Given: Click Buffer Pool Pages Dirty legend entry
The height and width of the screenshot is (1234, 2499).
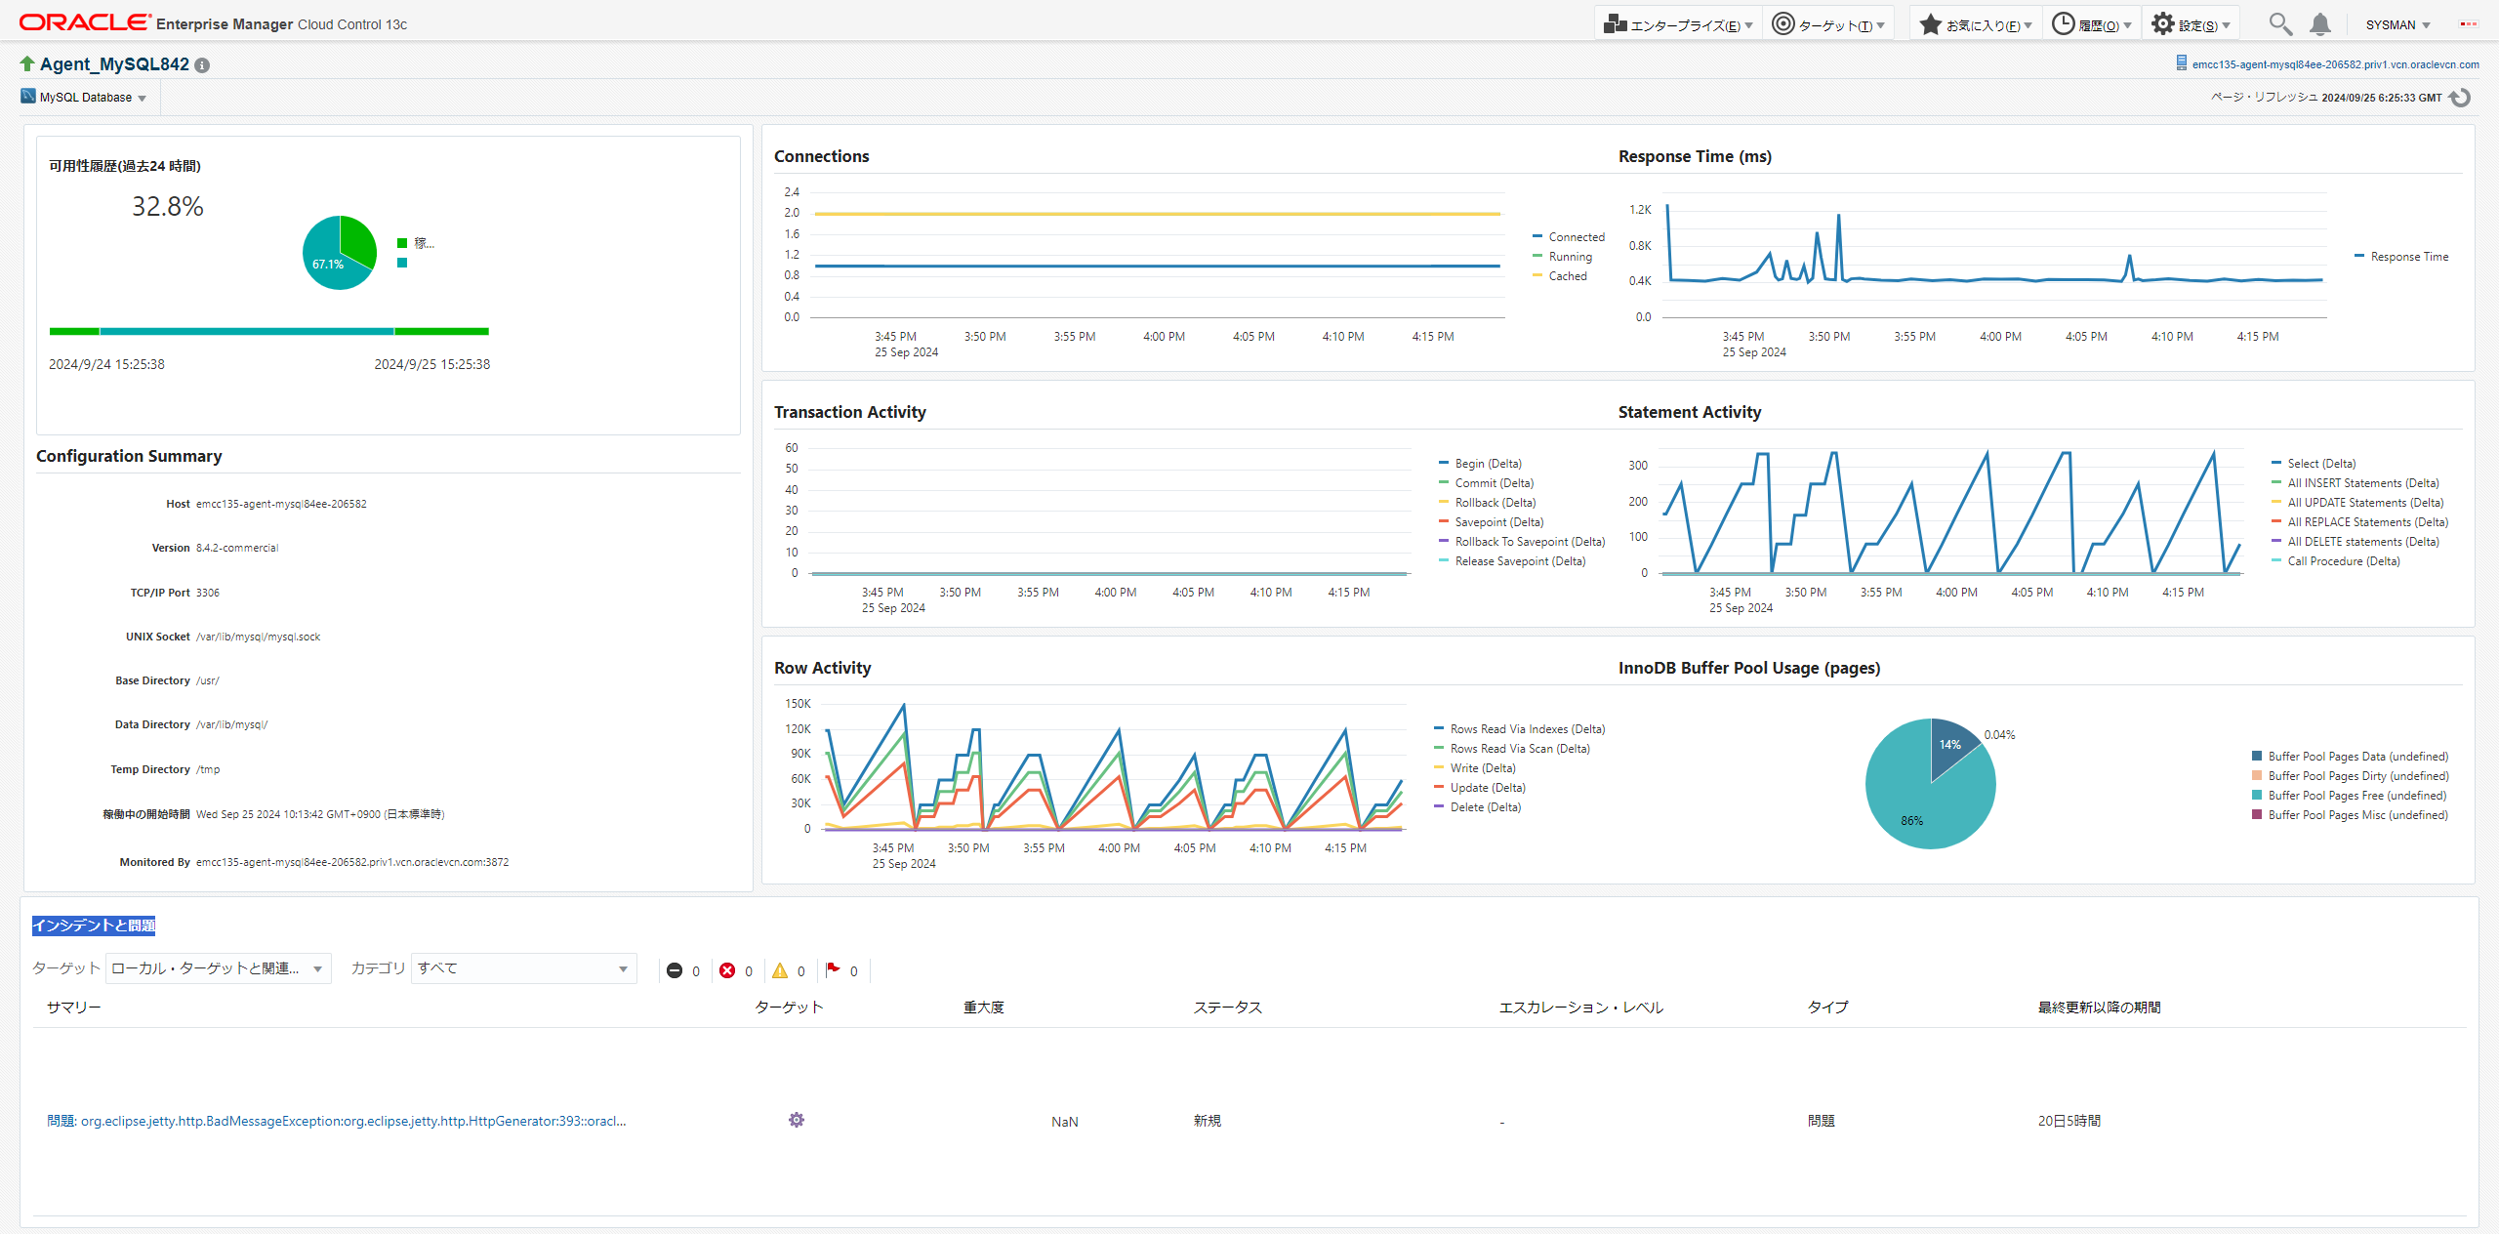Looking at the screenshot, I should coord(2351,776).
